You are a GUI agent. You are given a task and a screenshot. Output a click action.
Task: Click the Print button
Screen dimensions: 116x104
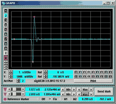point(93,81)
